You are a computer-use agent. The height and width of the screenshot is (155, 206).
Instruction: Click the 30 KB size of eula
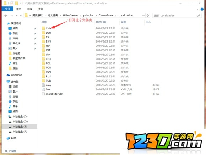(x=156, y=85)
